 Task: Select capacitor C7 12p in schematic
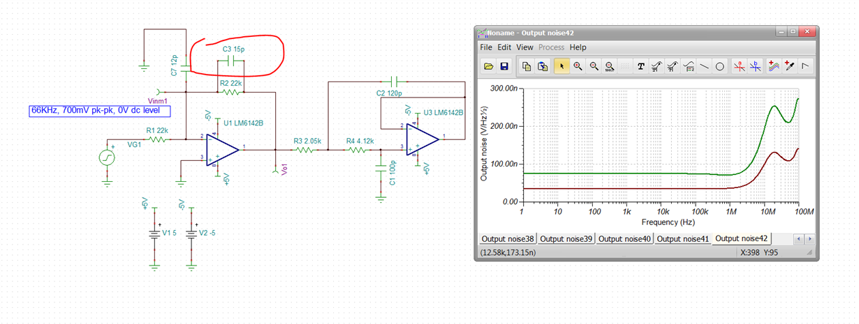pyautogui.click(x=186, y=68)
